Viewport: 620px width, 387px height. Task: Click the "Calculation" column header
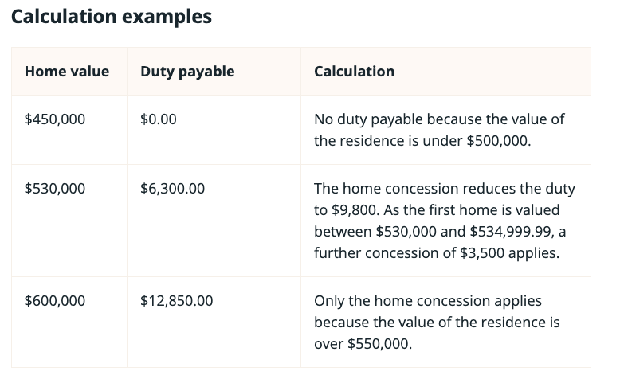(x=354, y=72)
